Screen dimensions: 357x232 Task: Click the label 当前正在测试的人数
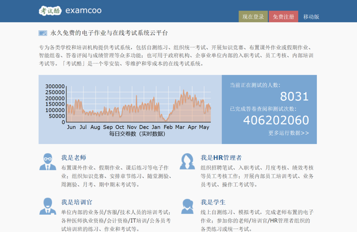click(255, 85)
